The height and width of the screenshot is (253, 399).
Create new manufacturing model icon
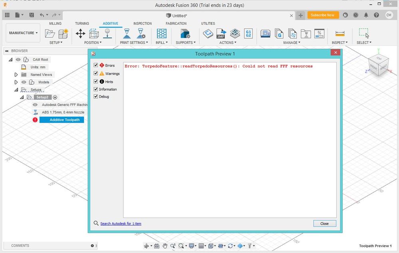click(x=63, y=33)
